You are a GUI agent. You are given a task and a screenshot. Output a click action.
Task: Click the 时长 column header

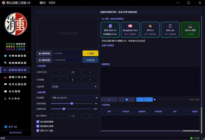tap(175, 112)
